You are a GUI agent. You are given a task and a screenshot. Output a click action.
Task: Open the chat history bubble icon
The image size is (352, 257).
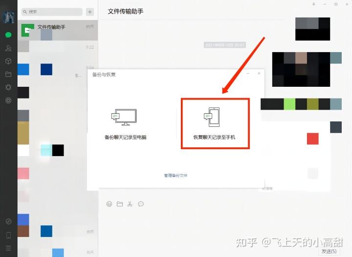(x=141, y=204)
